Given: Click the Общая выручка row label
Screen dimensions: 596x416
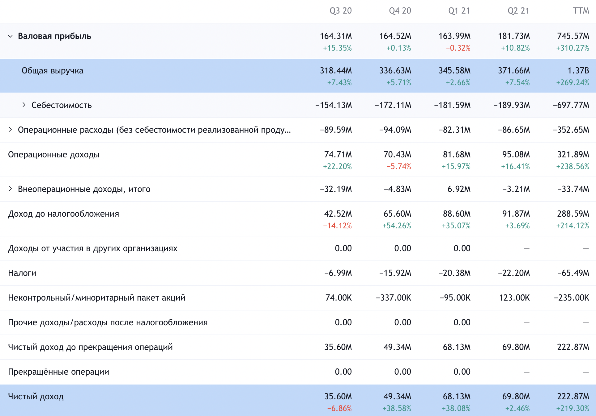Looking at the screenshot, I should click(53, 71).
